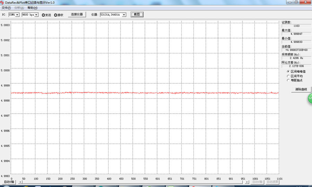Select the 区间峰峰值 radio option
Screen dimensions: 312x187
(x=288, y=71)
